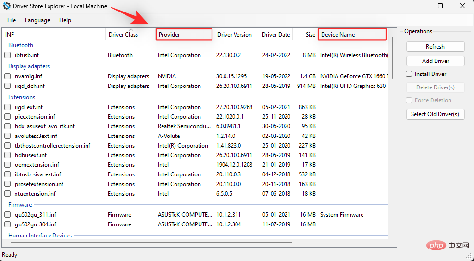
Task: Tick the pieextension.inf checkbox
Action: tap(8, 117)
